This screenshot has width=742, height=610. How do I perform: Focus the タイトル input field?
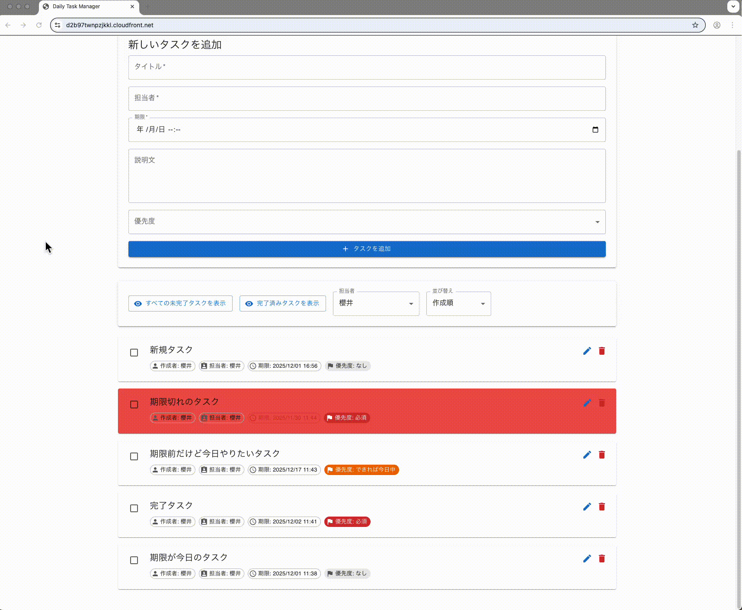[367, 67]
